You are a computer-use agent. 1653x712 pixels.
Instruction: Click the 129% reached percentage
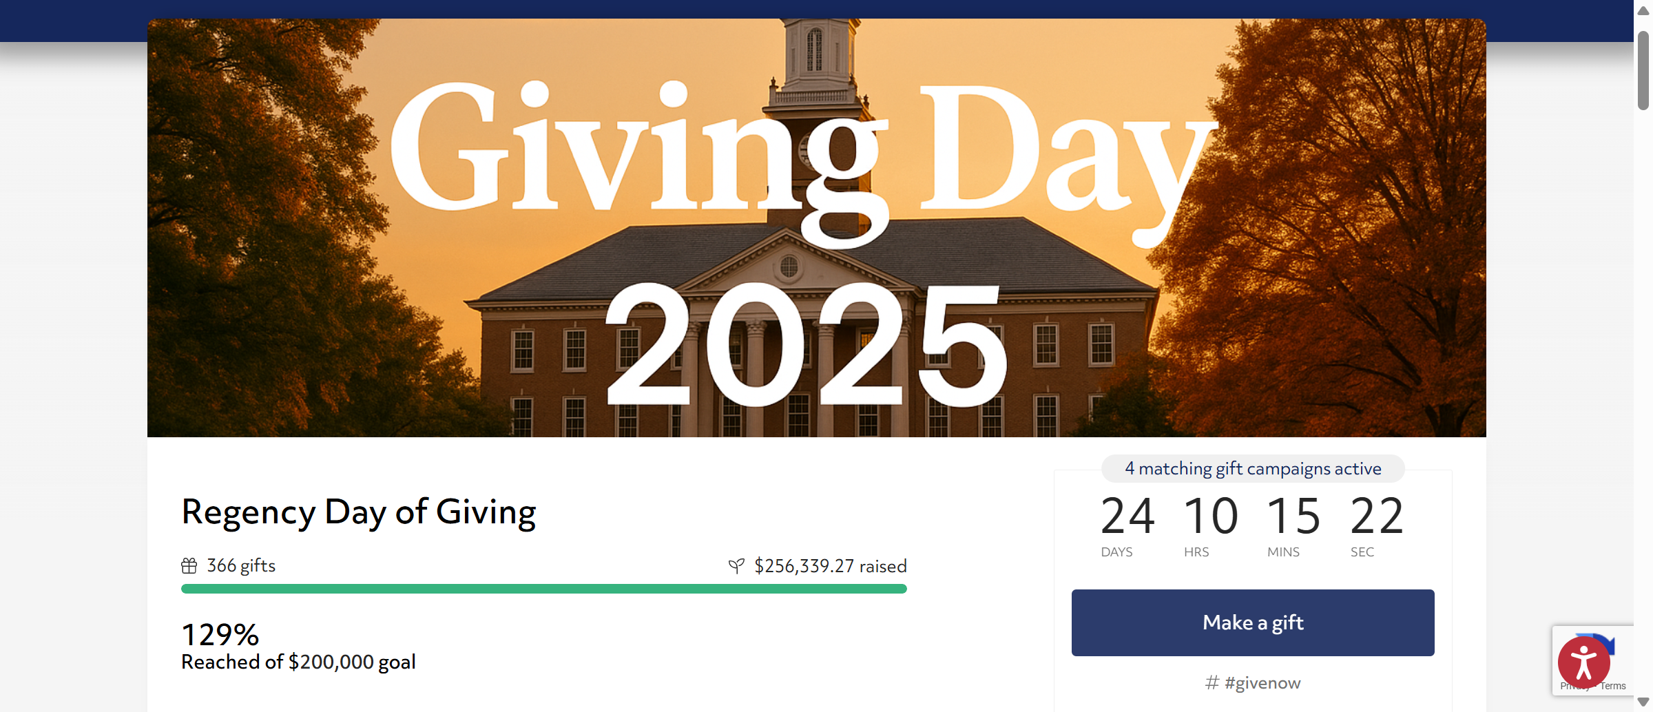point(220,634)
